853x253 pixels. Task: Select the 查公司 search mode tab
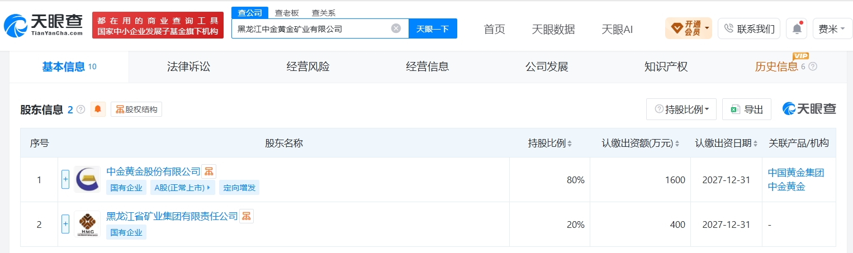coord(249,13)
